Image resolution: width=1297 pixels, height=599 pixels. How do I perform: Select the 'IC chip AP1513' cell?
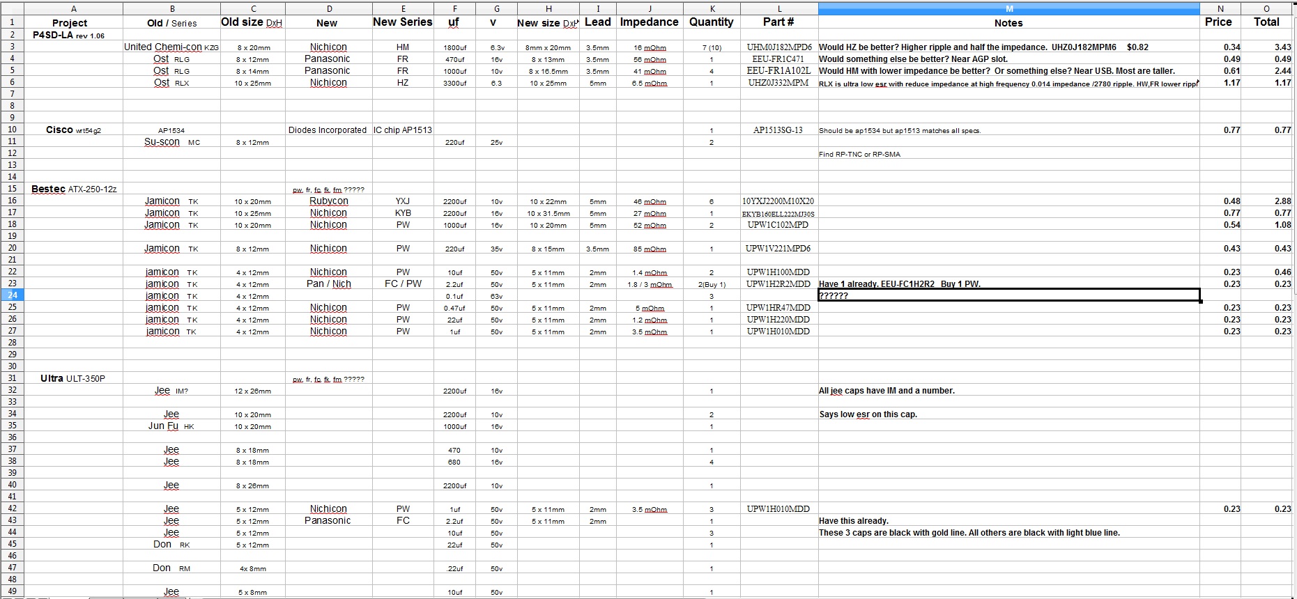click(403, 130)
